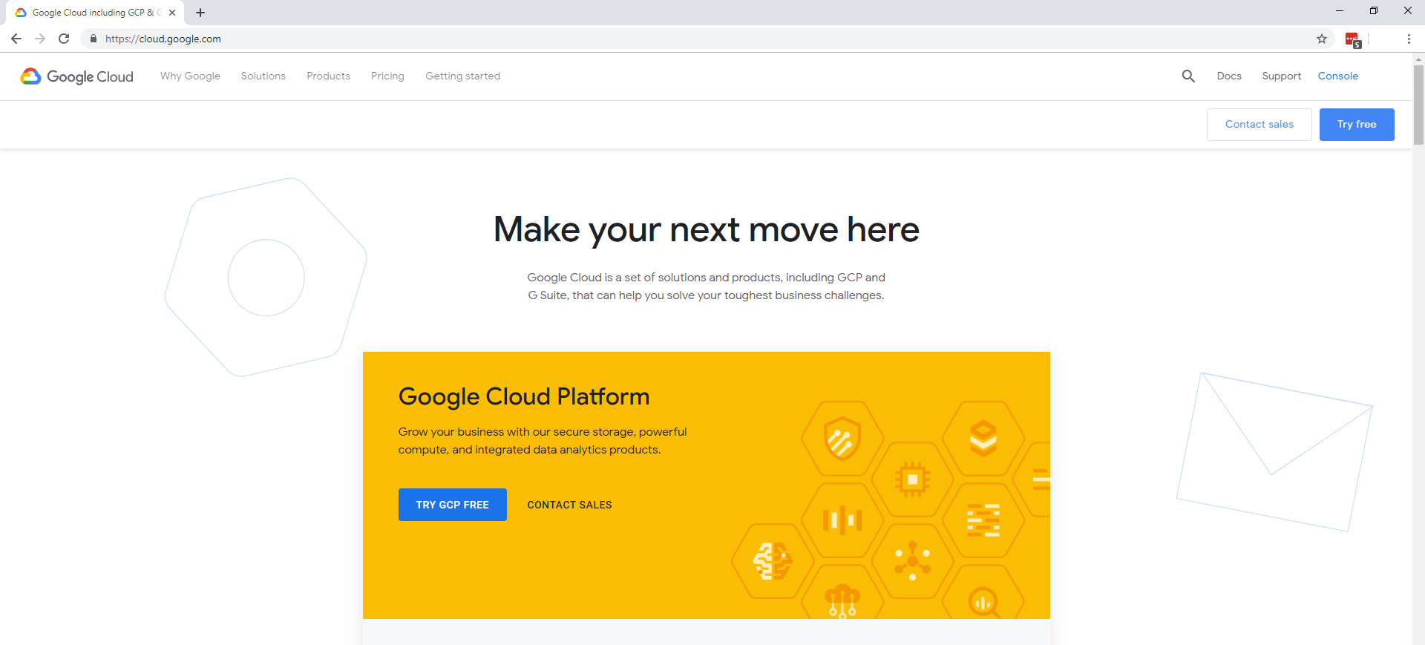The width and height of the screenshot is (1425, 645).
Task: Click the padlock site security icon
Action: tap(93, 39)
